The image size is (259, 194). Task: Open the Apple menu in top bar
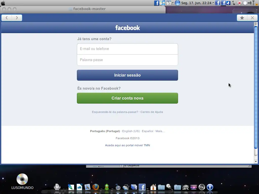[x=3, y=3]
